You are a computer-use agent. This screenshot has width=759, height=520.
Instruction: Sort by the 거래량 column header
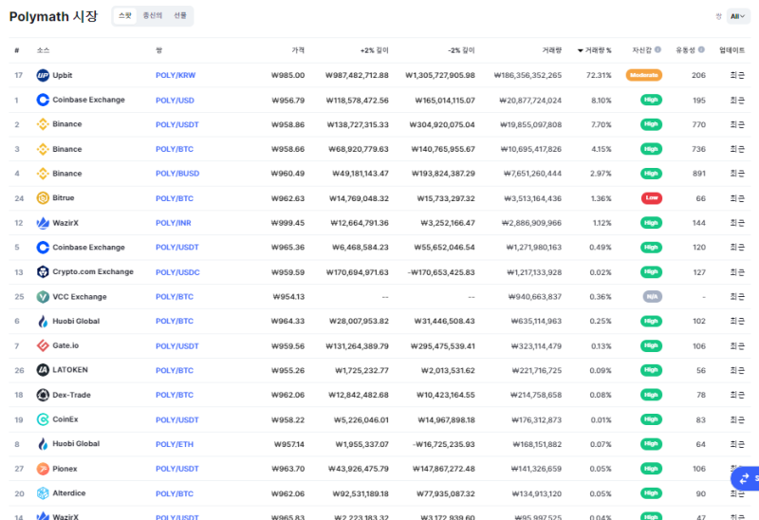coord(552,50)
